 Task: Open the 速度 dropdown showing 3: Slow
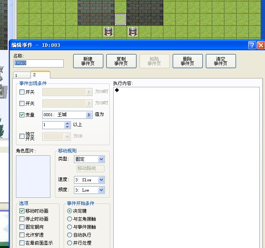coord(89,180)
